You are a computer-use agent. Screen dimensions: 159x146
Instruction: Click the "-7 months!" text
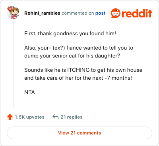click(x=118, y=78)
